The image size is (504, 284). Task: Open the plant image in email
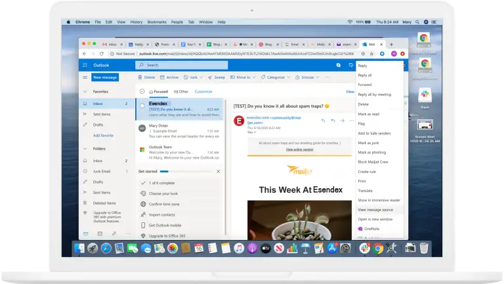point(299,220)
